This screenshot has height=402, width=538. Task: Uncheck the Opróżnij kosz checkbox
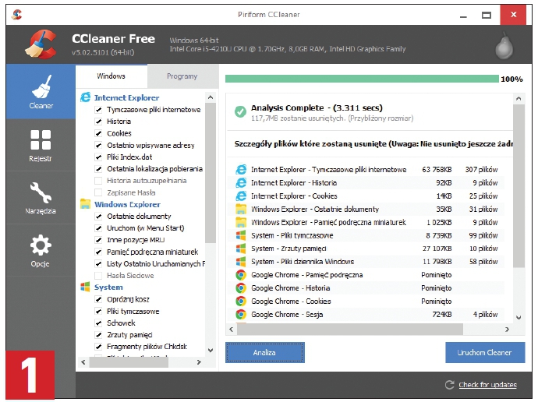98,299
